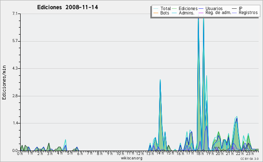Click the wikiscan.org caption
Image resolution: width=263 pixels, height=162 pixels.
[x=131, y=158]
